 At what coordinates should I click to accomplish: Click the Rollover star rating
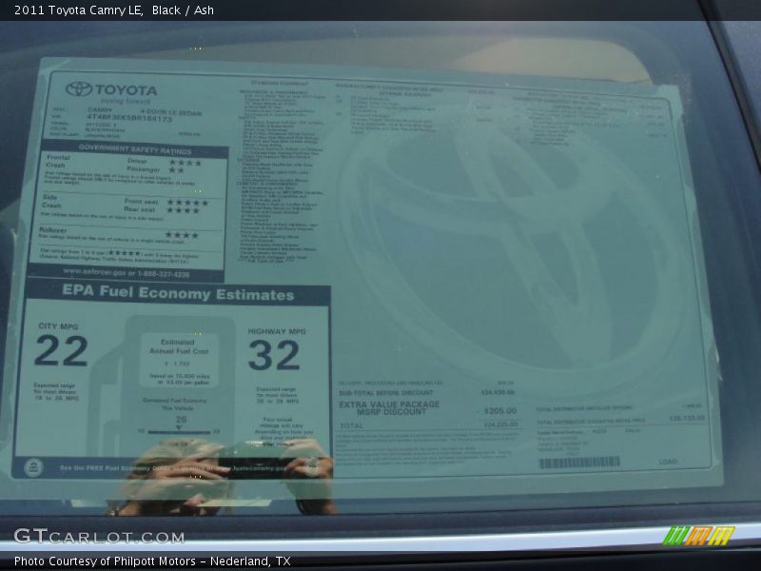[x=183, y=235]
